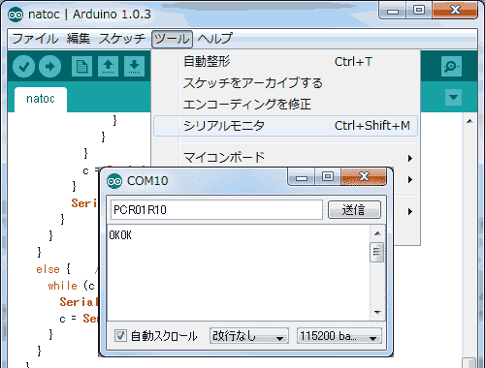Open the 編集 menu
Image resolution: width=485 pixels, height=368 pixels.
79,39
